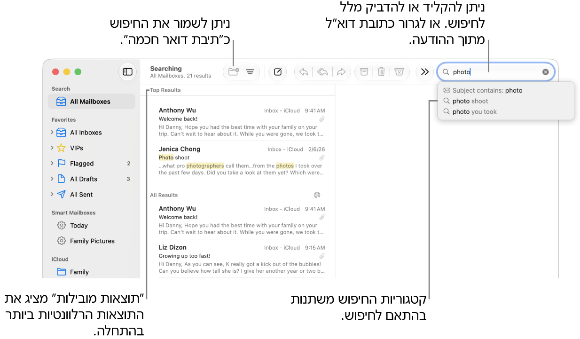
Task: Open the message filter icon
Action: pos(250,72)
